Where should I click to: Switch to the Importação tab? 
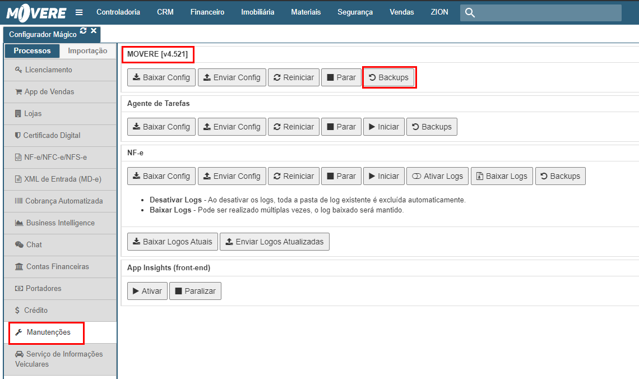click(x=87, y=50)
